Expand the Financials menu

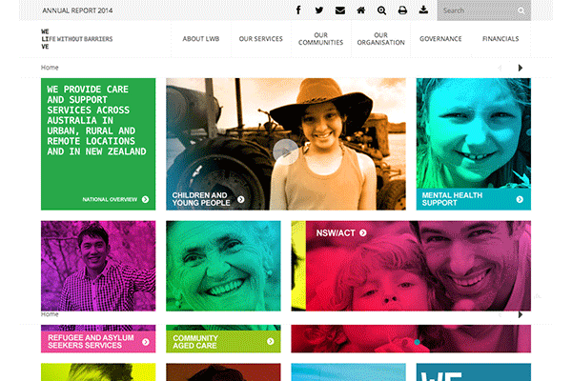pos(500,39)
